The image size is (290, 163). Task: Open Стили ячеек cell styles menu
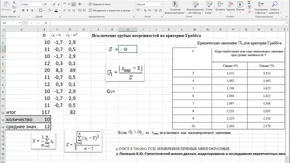coord(209,8)
